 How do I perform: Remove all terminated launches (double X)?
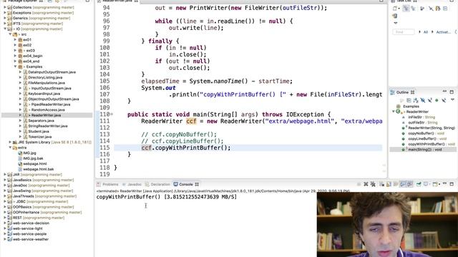[x=373, y=184]
